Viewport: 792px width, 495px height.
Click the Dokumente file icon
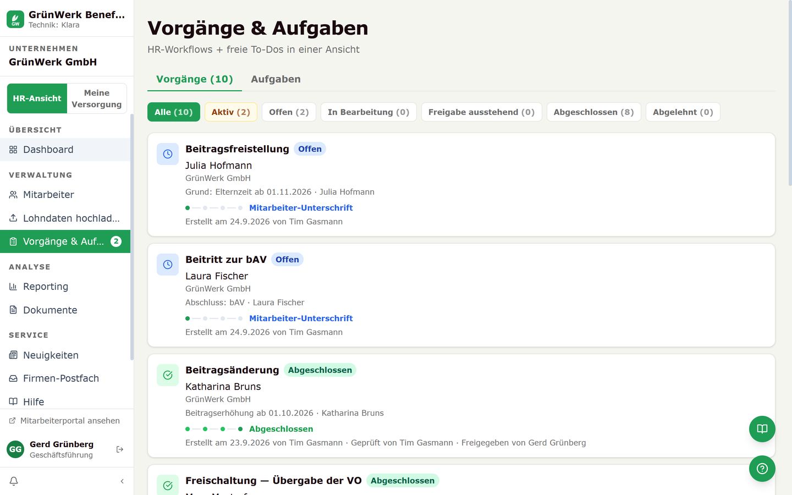(x=13, y=310)
